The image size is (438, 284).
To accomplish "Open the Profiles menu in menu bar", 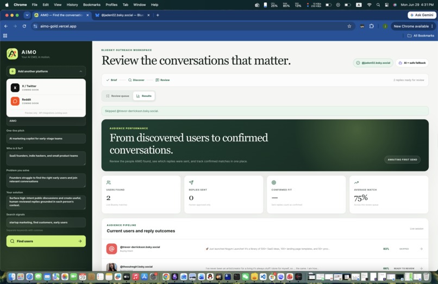I will click(111, 5).
